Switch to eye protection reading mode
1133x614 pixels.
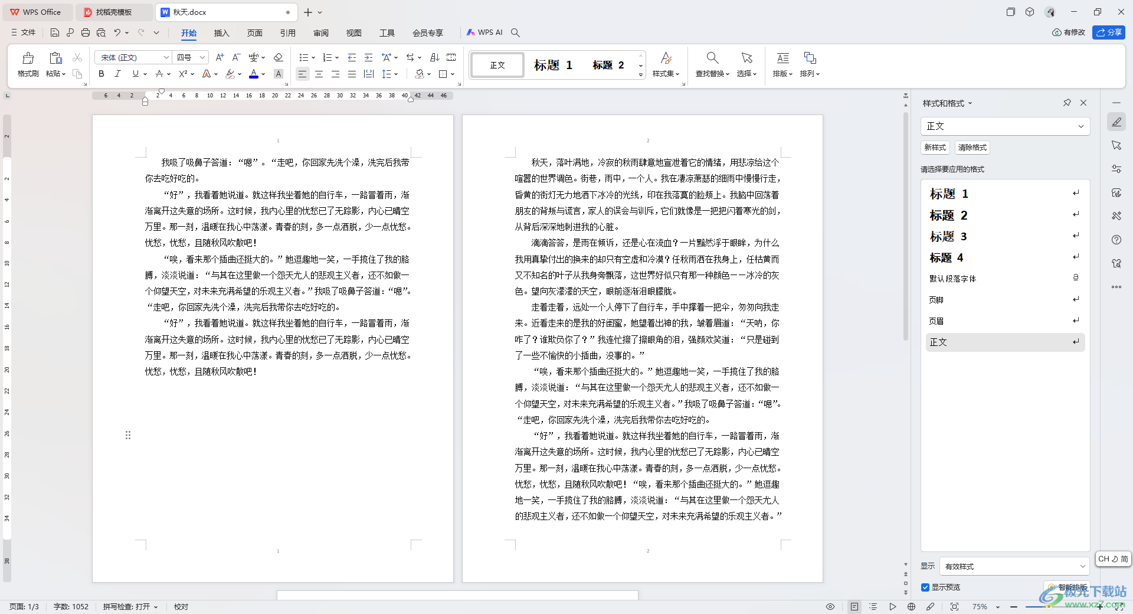(x=830, y=606)
